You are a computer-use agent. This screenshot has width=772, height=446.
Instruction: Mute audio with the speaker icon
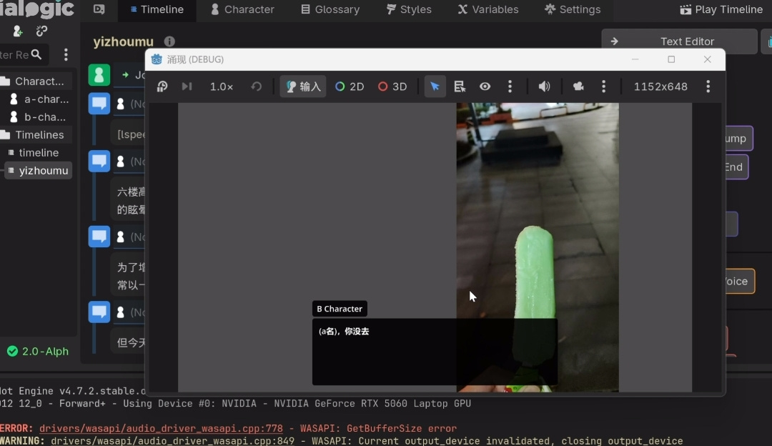coord(544,86)
